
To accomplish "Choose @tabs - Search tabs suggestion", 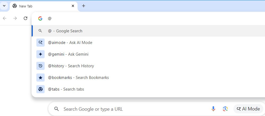I will tap(148, 89).
